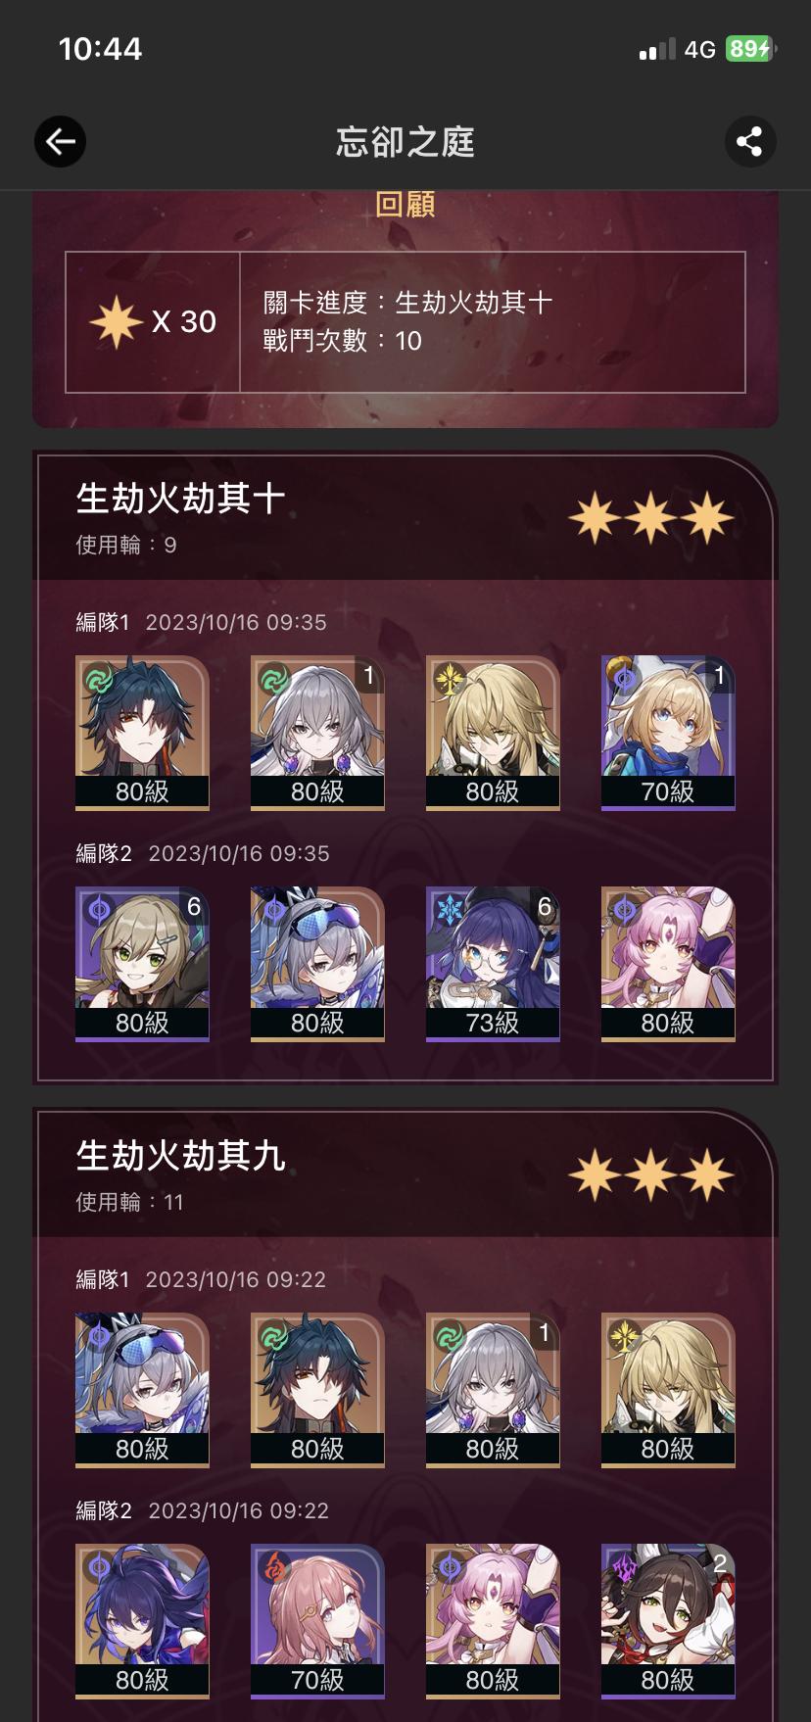Tap the 關卡進度 progress summary box
The height and width of the screenshot is (1722, 811).
coord(405,322)
